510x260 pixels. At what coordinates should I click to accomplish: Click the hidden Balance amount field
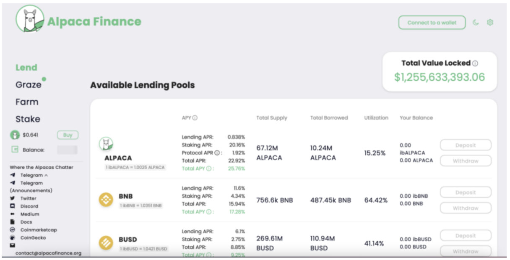(67, 150)
